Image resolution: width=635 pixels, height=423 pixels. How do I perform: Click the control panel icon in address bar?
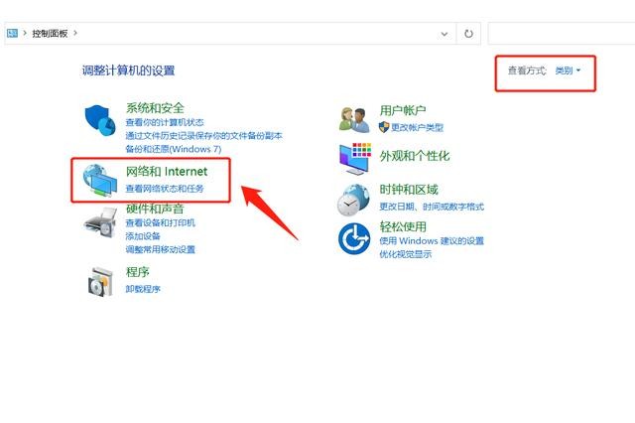[x=12, y=33]
